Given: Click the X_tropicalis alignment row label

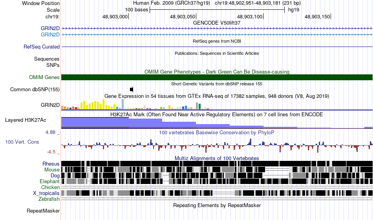Looking at the screenshot, I should 46,193.
